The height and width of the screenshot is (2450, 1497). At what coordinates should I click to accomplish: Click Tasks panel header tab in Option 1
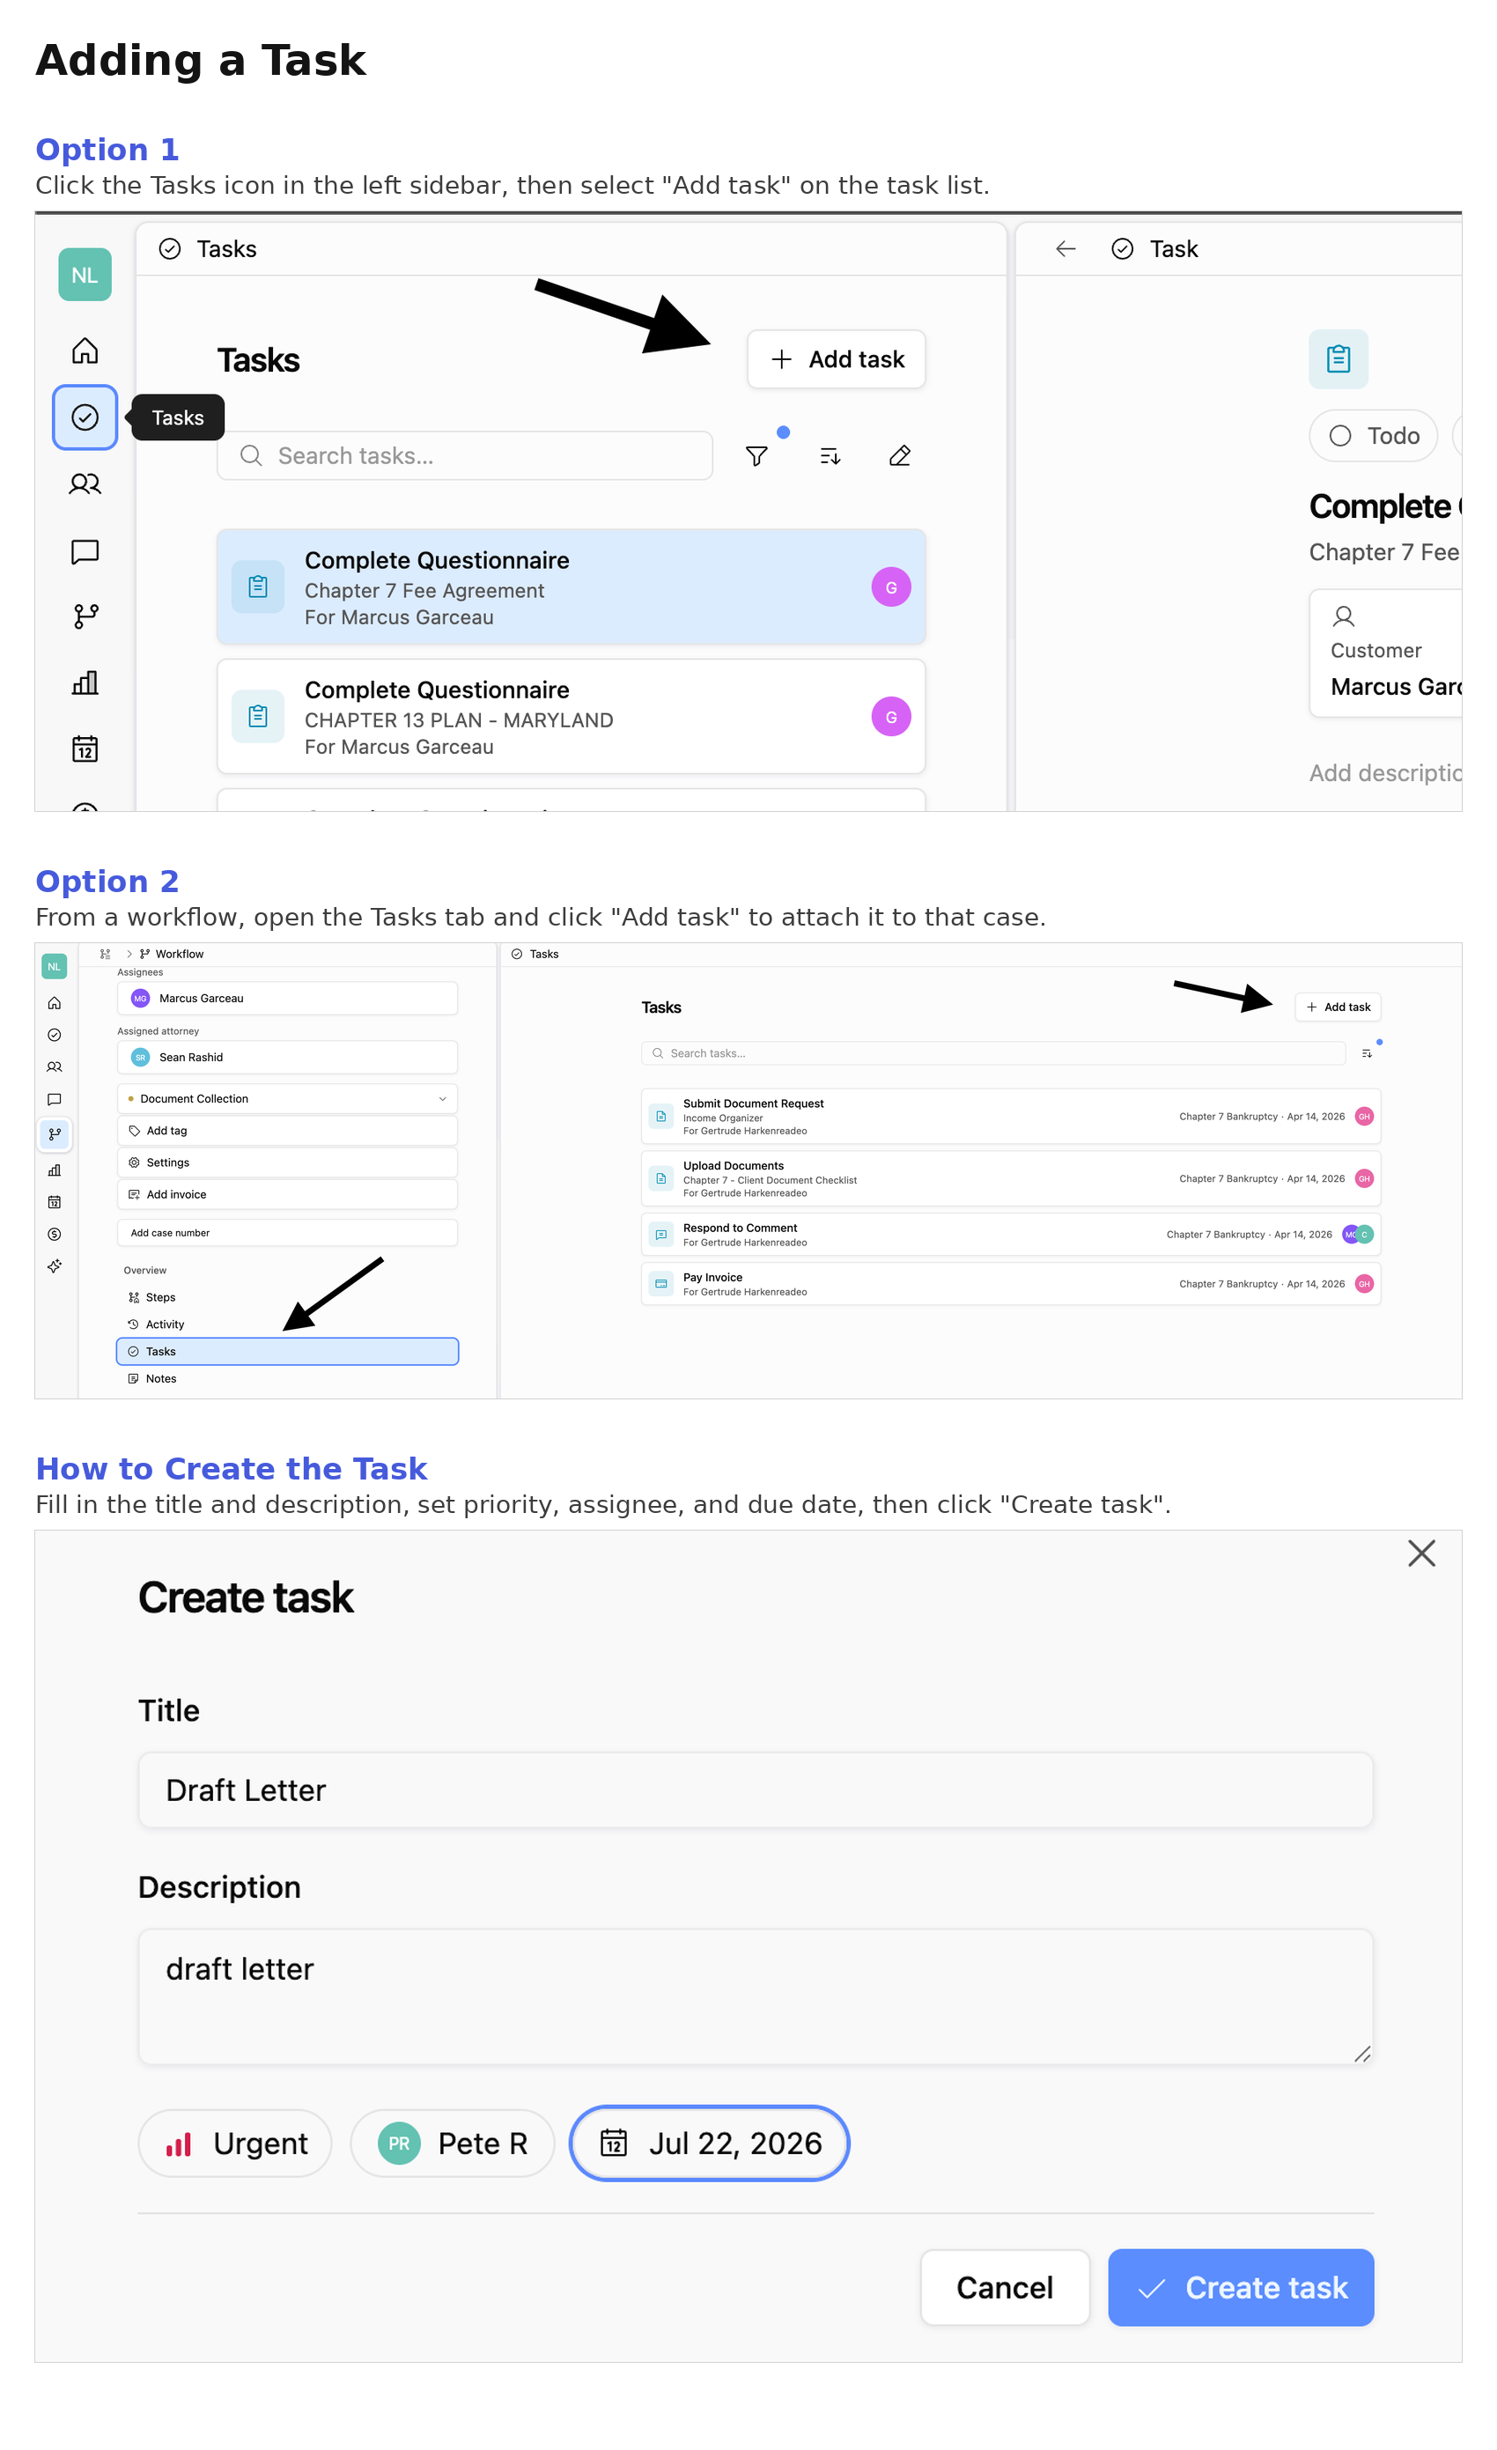(x=208, y=248)
